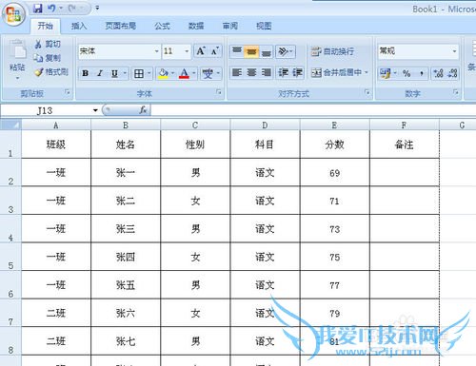
Task: Open the 开始 ribbon tab
Action: 45,26
